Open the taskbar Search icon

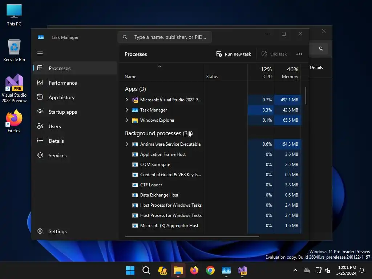146,270
